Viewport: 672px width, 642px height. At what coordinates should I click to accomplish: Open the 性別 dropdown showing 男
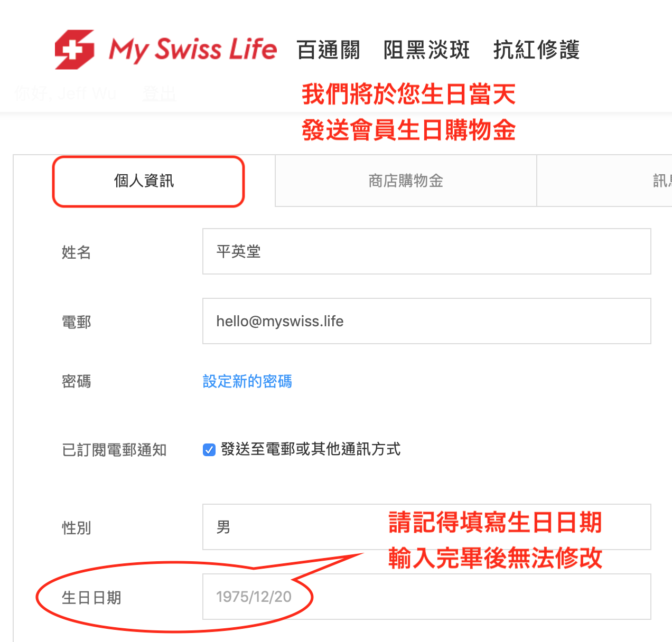(x=296, y=527)
